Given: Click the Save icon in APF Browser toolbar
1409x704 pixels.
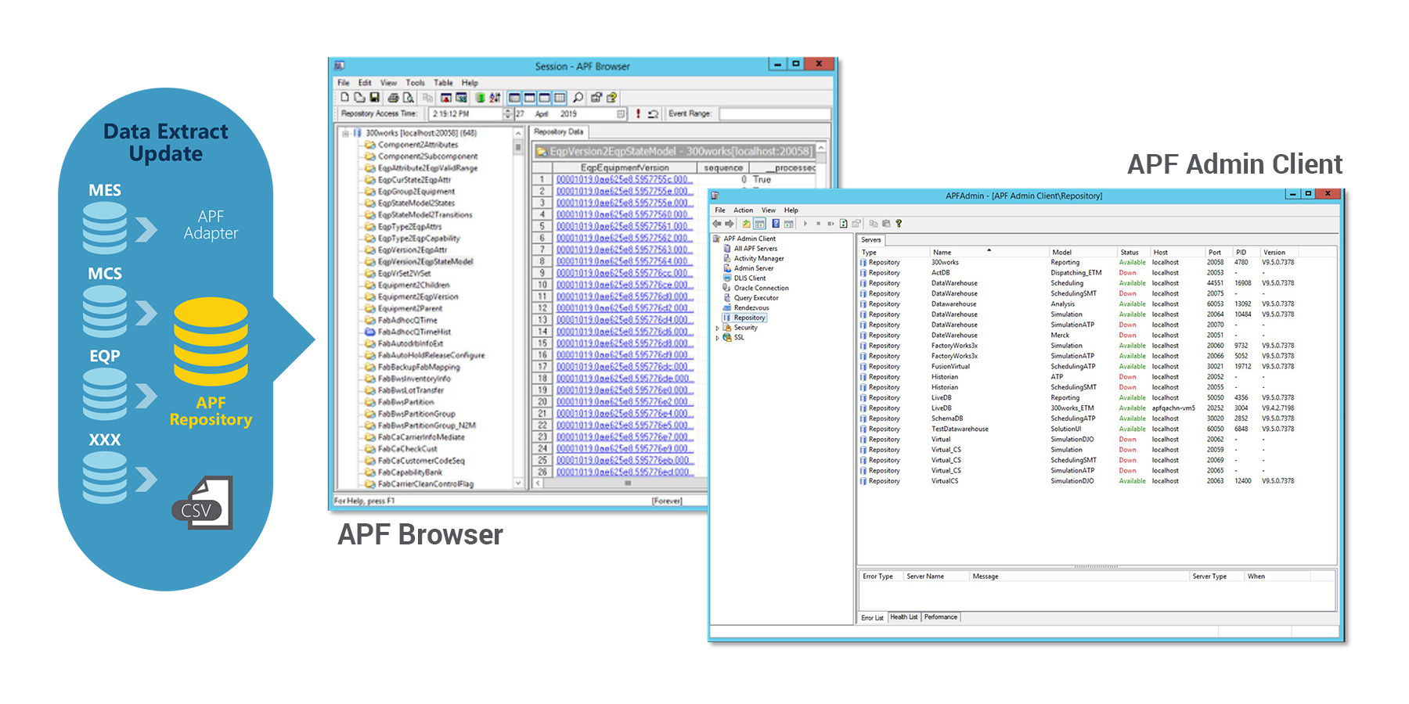Looking at the screenshot, I should 374,97.
